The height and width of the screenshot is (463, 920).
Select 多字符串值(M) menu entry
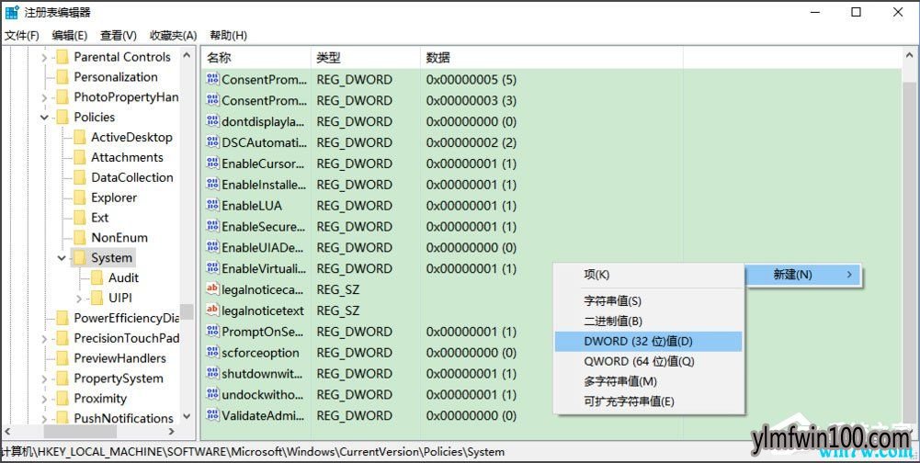(648, 381)
